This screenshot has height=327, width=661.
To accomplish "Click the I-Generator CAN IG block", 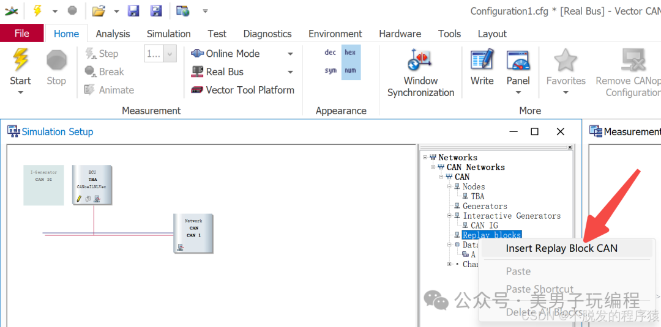I will pos(43,185).
